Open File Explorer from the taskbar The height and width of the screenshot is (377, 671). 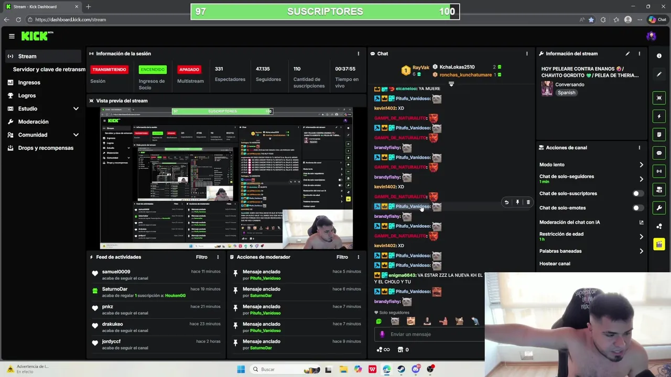[x=343, y=369]
